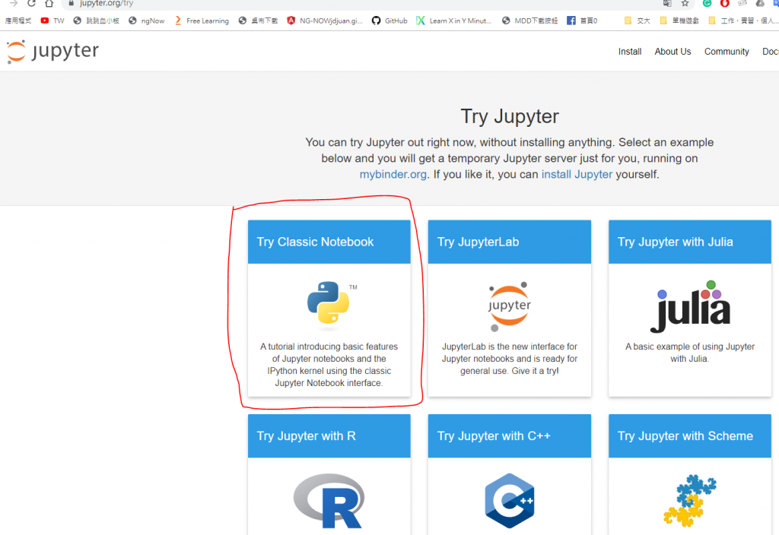This screenshot has width=779, height=535.
Task: Click the browser forward arrow
Action: [x=14, y=3]
